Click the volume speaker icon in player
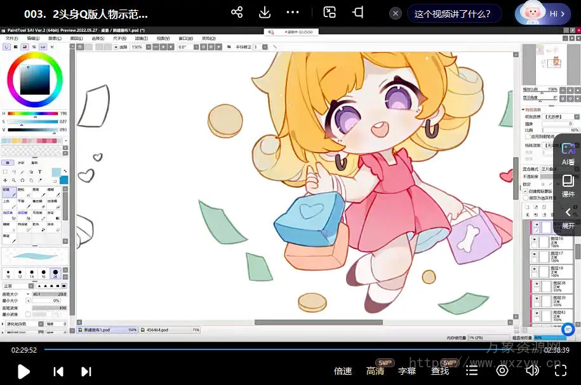 (532, 370)
